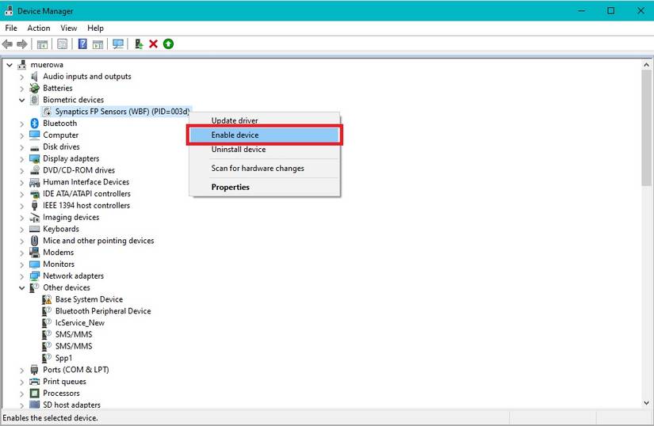Click the green Enable device toolbar icon

168,44
